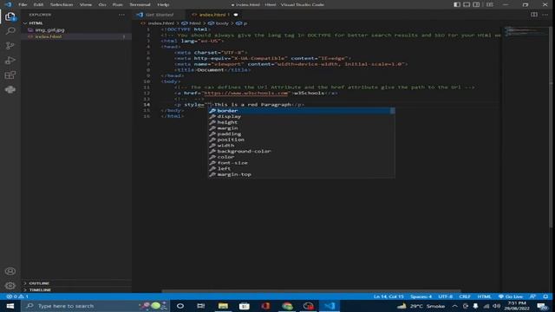Open editor More Actions ellipsis
Image resolution: width=555 pixels, height=312 pixels.
pos(545,15)
